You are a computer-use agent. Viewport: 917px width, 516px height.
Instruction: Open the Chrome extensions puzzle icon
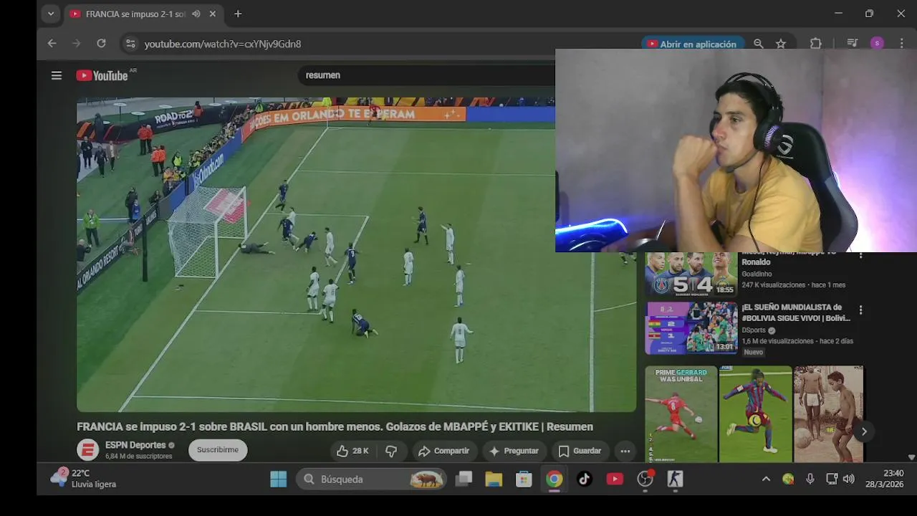(815, 44)
